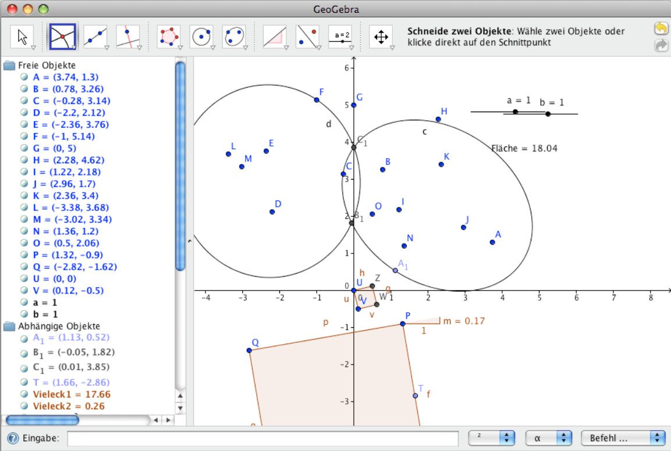Collapse the Freie Objekte folder
Viewport: 671px width, 451px height.
[8, 65]
